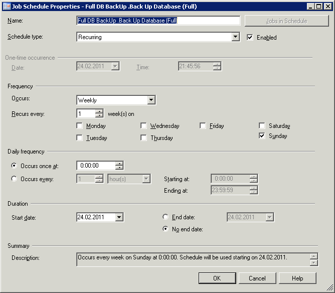Click into the Name text field
The width and height of the screenshot is (335, 293).
coord(158,21)
